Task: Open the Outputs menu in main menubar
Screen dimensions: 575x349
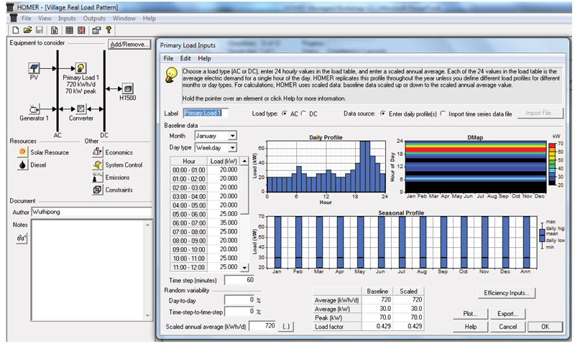Action: click(x=93, y=17)
